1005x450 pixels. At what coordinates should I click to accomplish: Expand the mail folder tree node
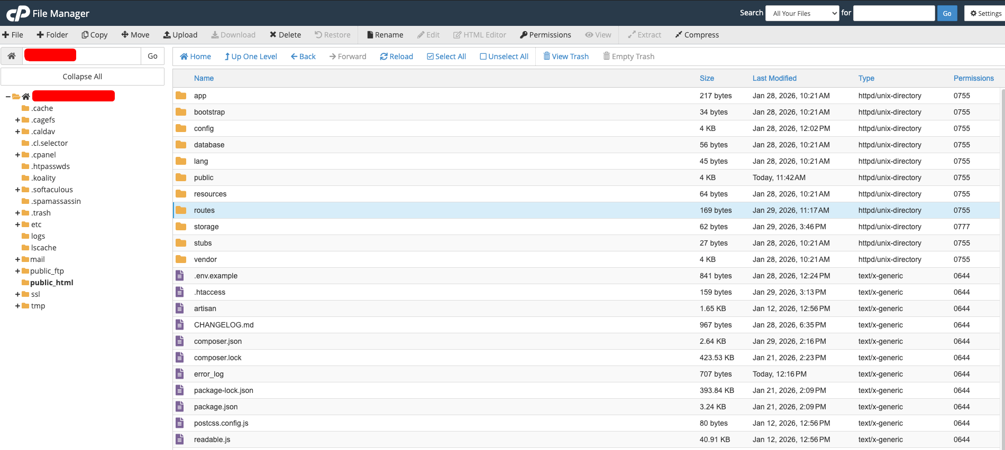point(17,259)
